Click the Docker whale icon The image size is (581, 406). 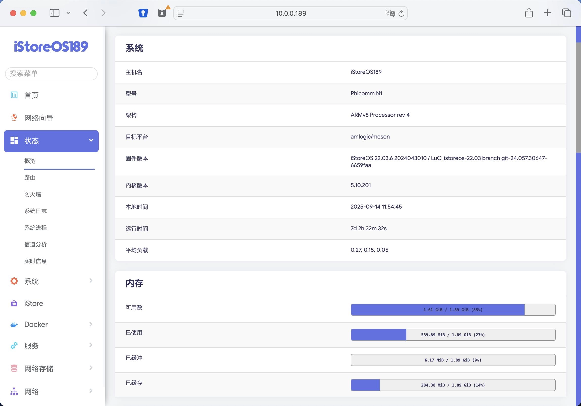tap(14, 324)
